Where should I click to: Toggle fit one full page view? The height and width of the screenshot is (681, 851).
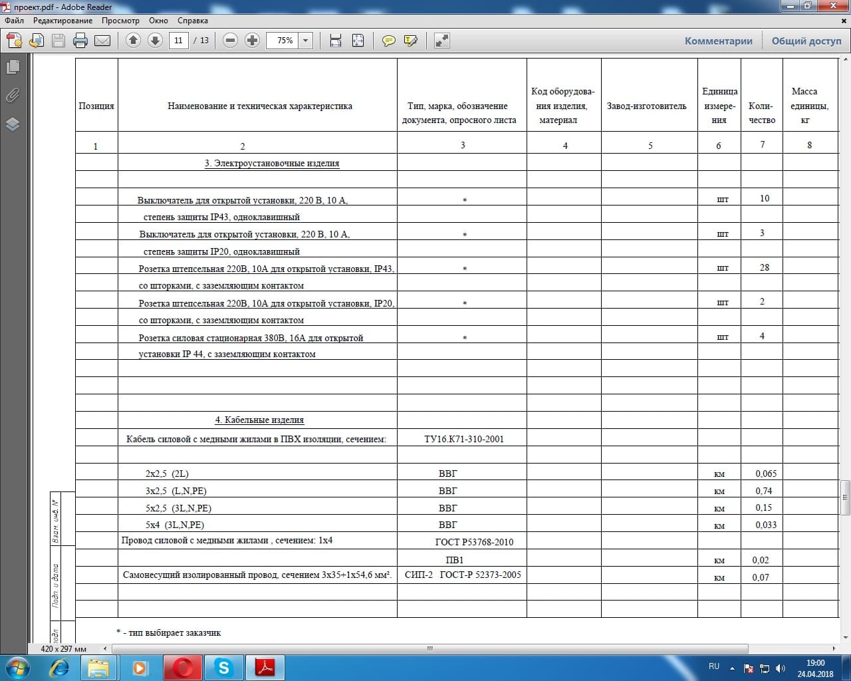358,41
